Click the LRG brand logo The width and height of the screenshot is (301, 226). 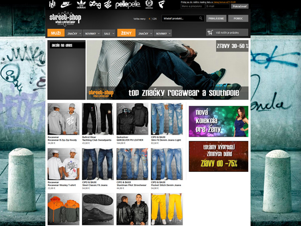95,5
